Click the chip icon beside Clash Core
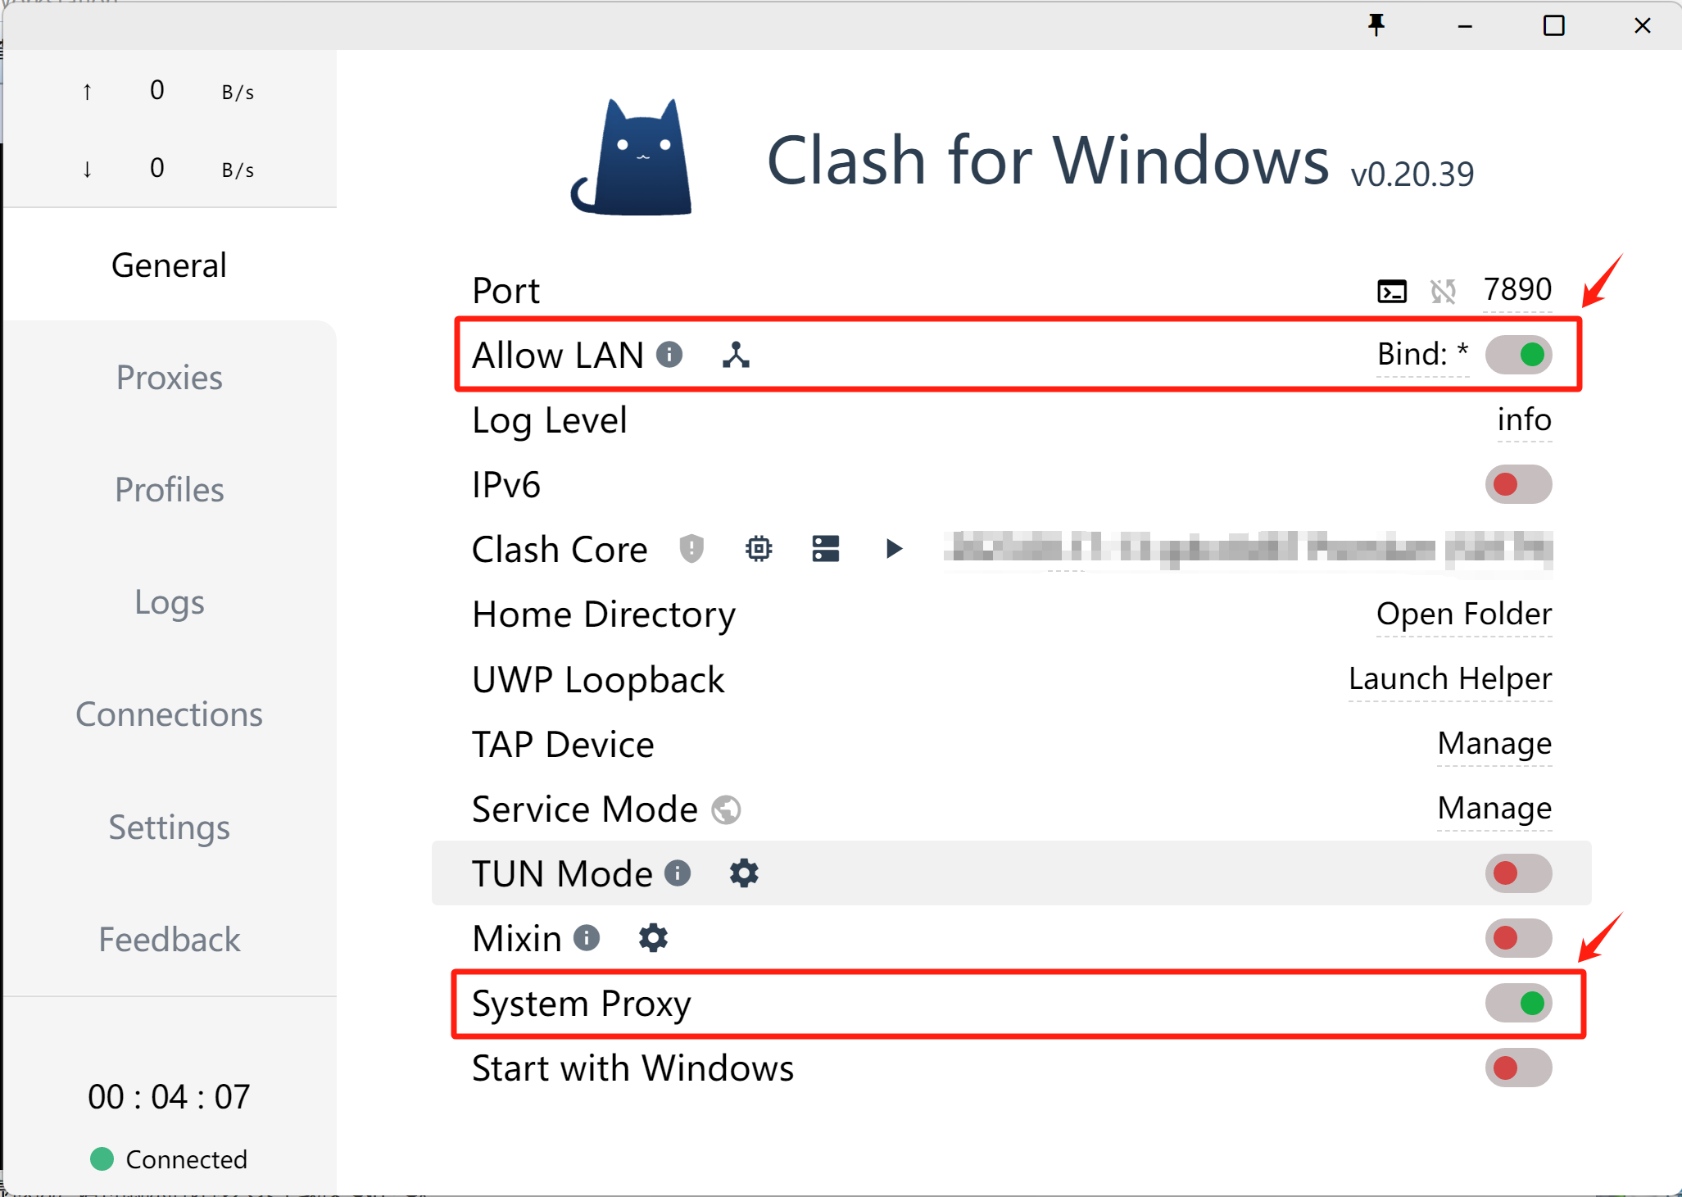Screen dimensions: 1682x1197 pos(759,548)
